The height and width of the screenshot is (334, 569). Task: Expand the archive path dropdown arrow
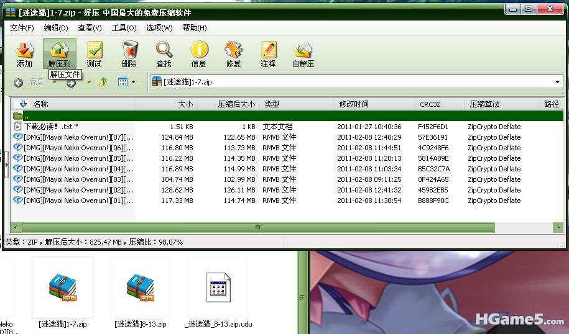[x=557, y=82]
